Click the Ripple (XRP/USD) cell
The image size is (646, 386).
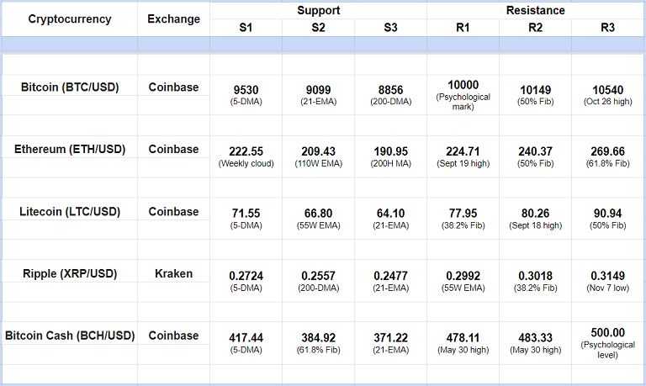pyautogui.click(x=69, y=273)
